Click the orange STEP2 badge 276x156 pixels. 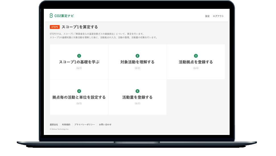pos(55,27)
